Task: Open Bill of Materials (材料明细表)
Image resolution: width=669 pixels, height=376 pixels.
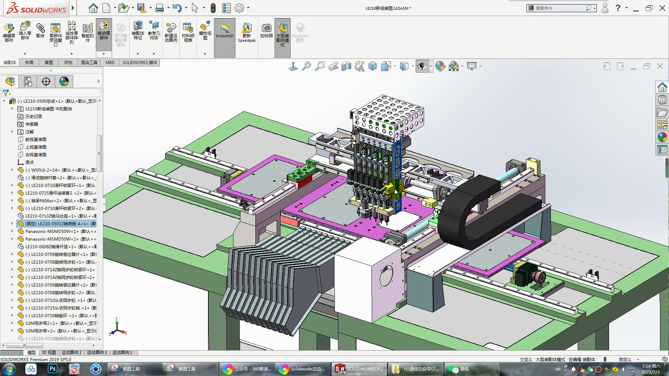Action: [x=188, y=33]
